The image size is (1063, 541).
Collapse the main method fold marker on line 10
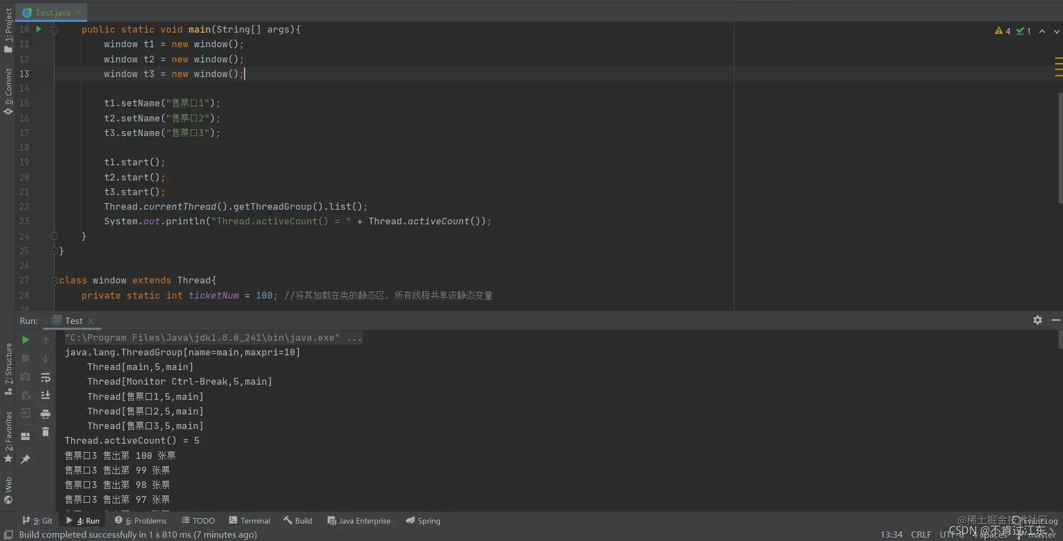(55, 30)
